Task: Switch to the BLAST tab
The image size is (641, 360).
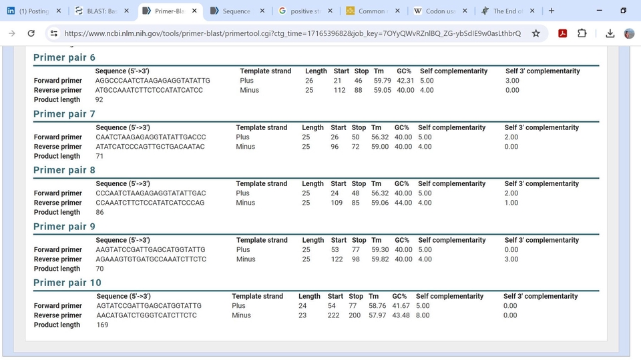Action: pyautogui.click(x=101, y=11)
